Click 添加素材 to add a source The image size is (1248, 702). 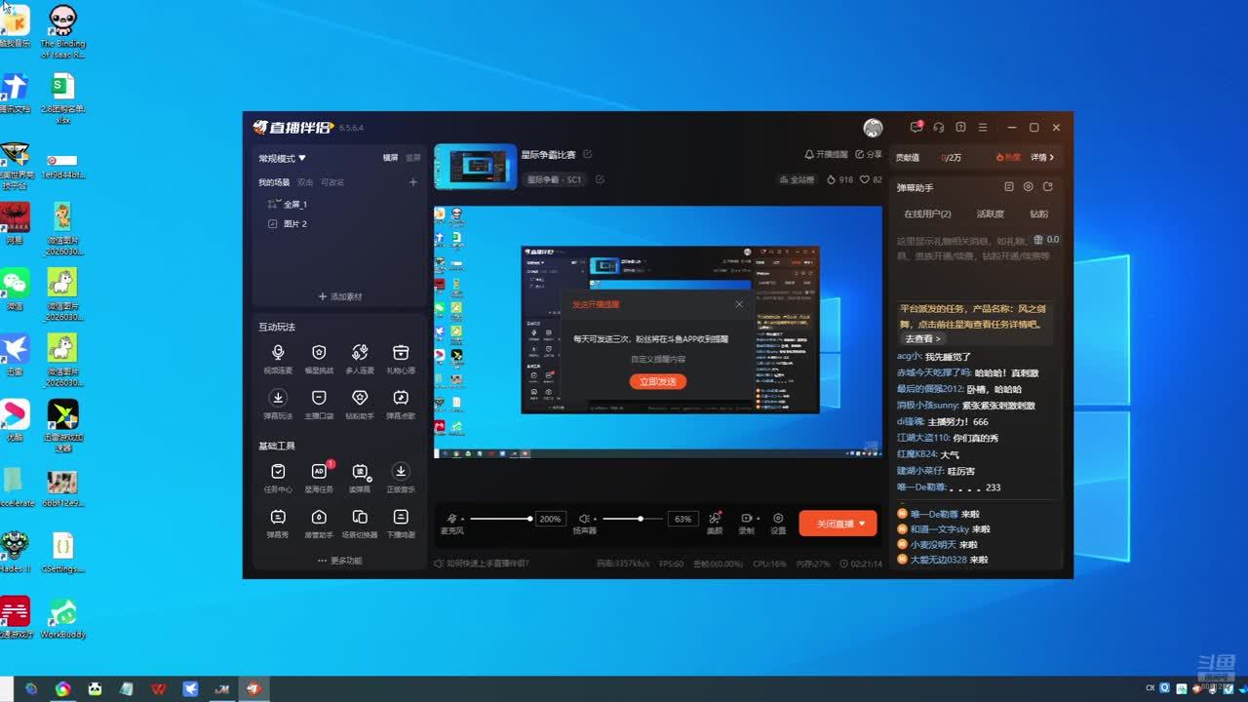(x=340, y=296)
